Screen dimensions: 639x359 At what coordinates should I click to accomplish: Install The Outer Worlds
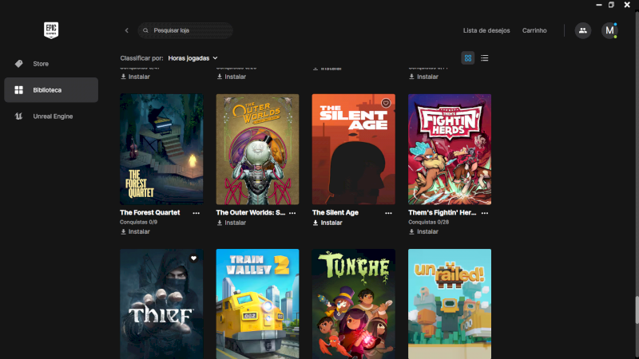(232, 223)
